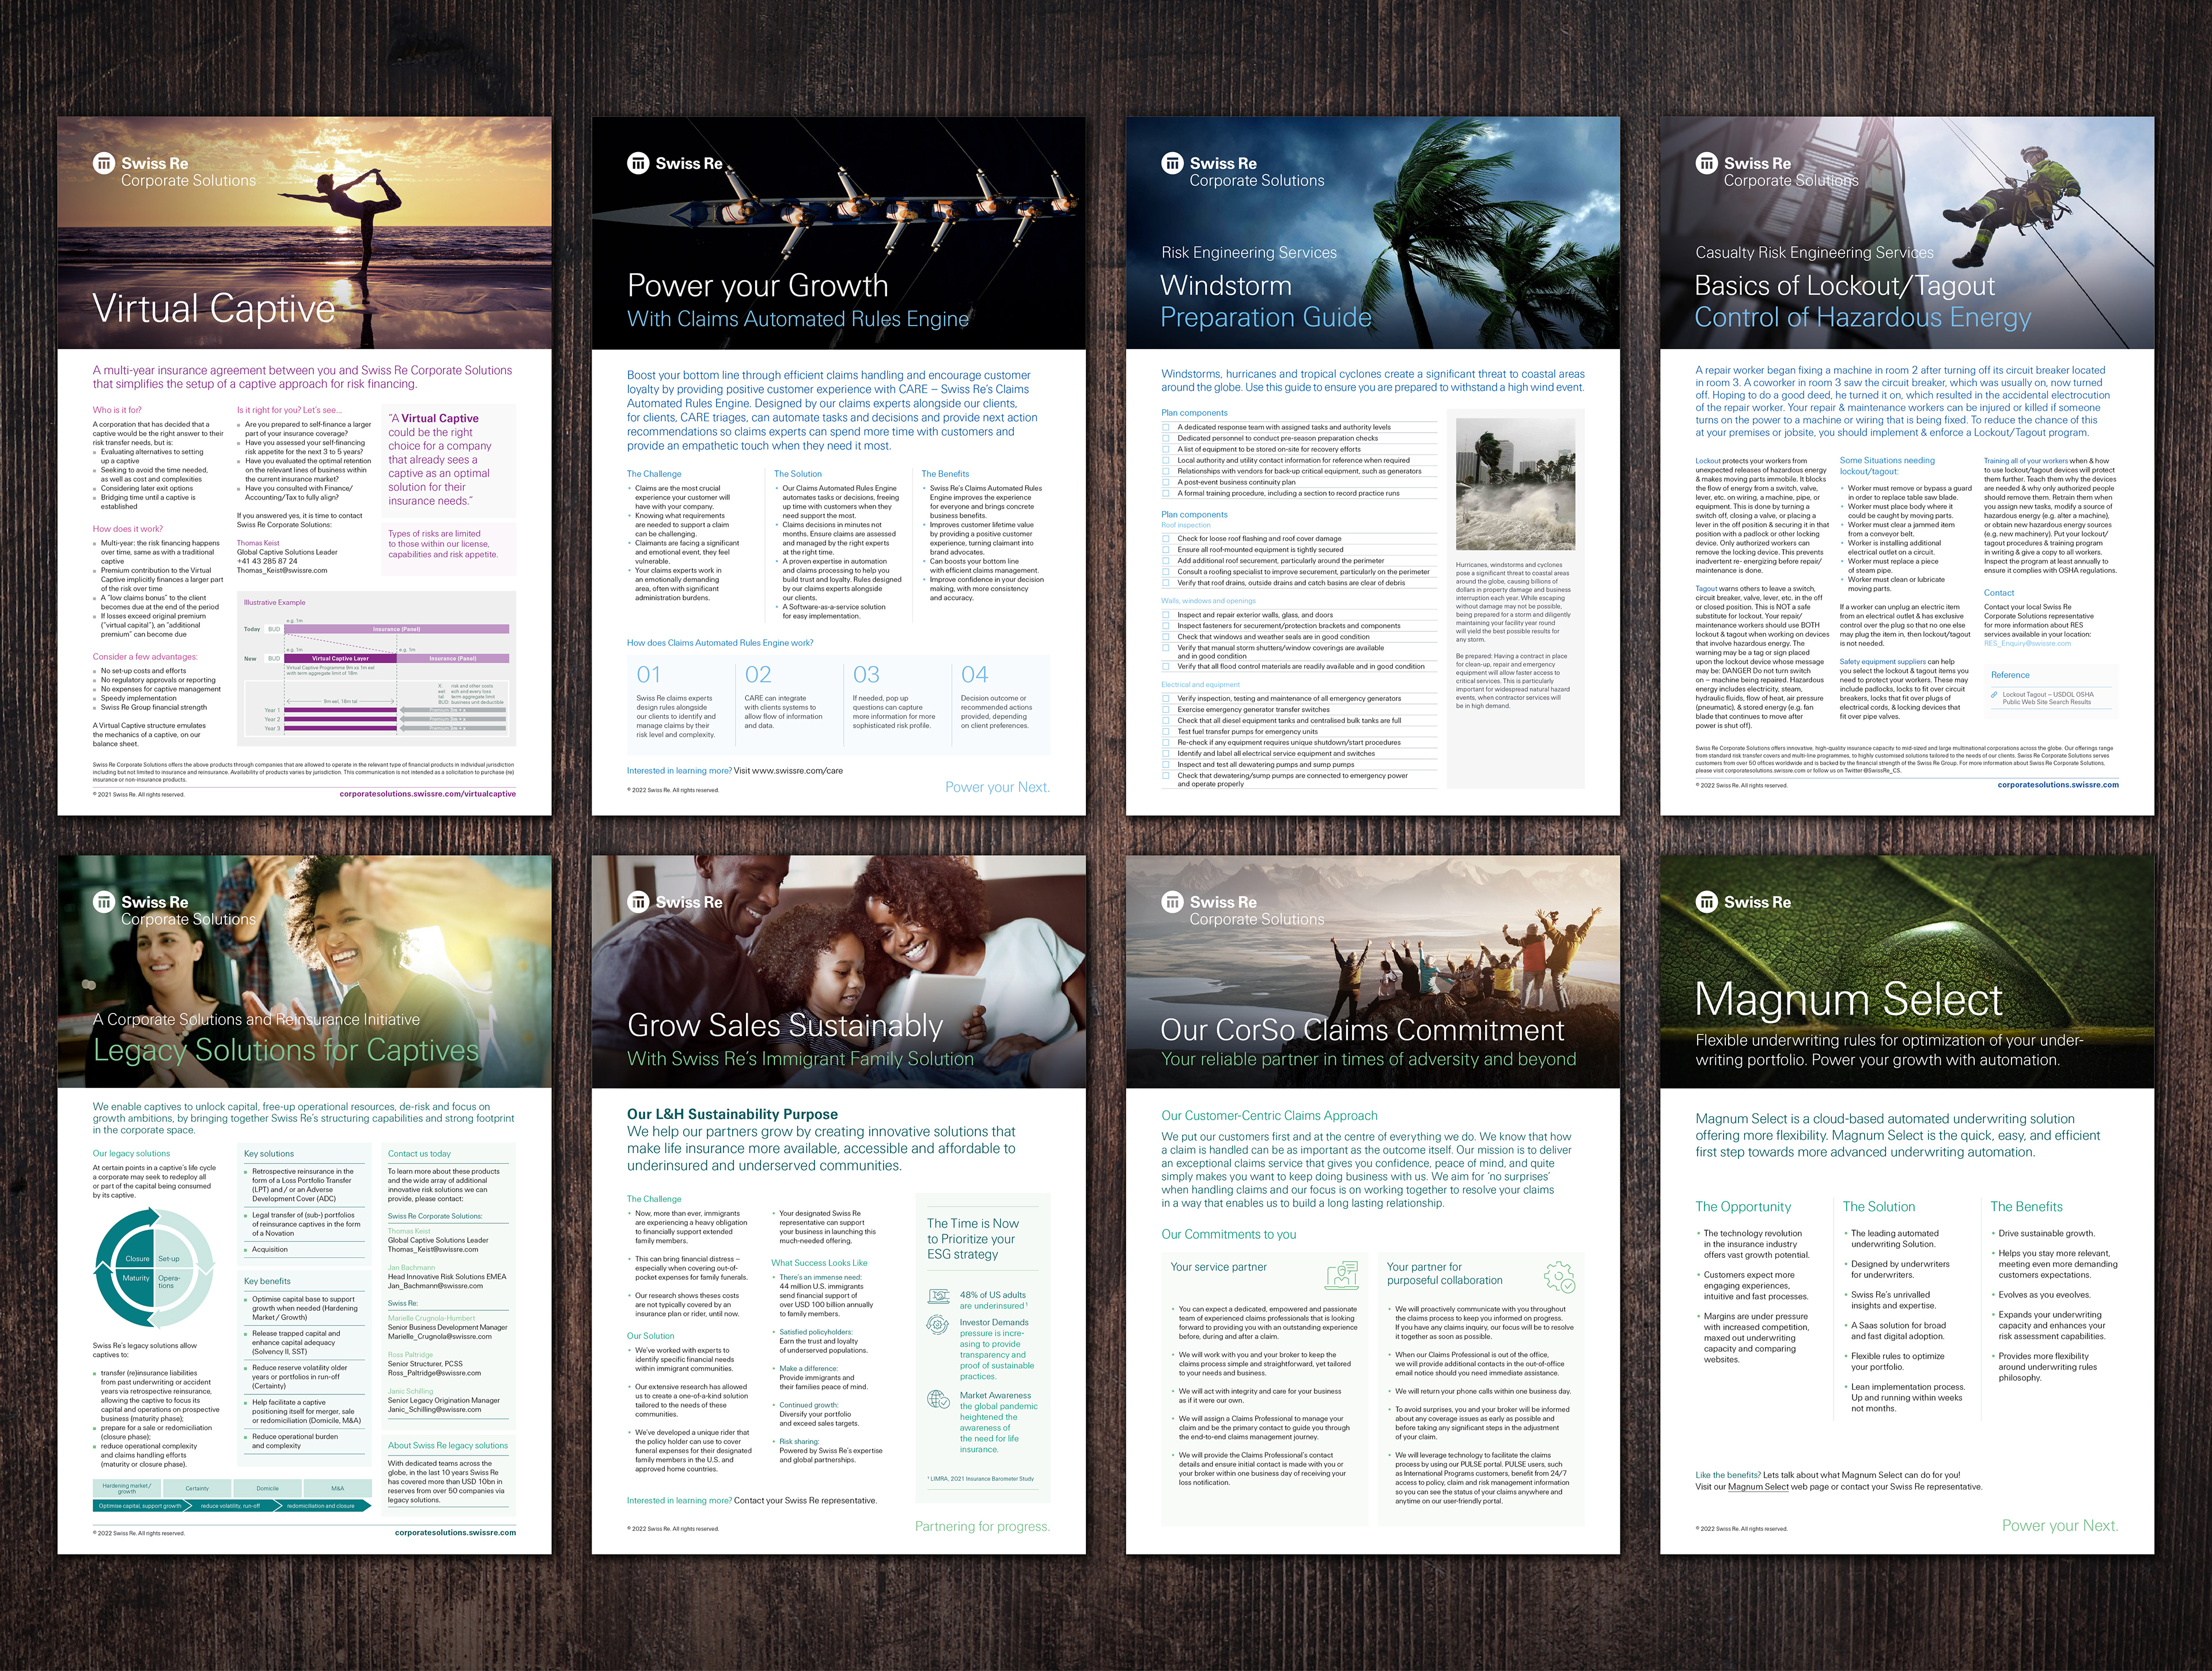Click the '48% of US adults' stats icon

[x=939, y=1297]
